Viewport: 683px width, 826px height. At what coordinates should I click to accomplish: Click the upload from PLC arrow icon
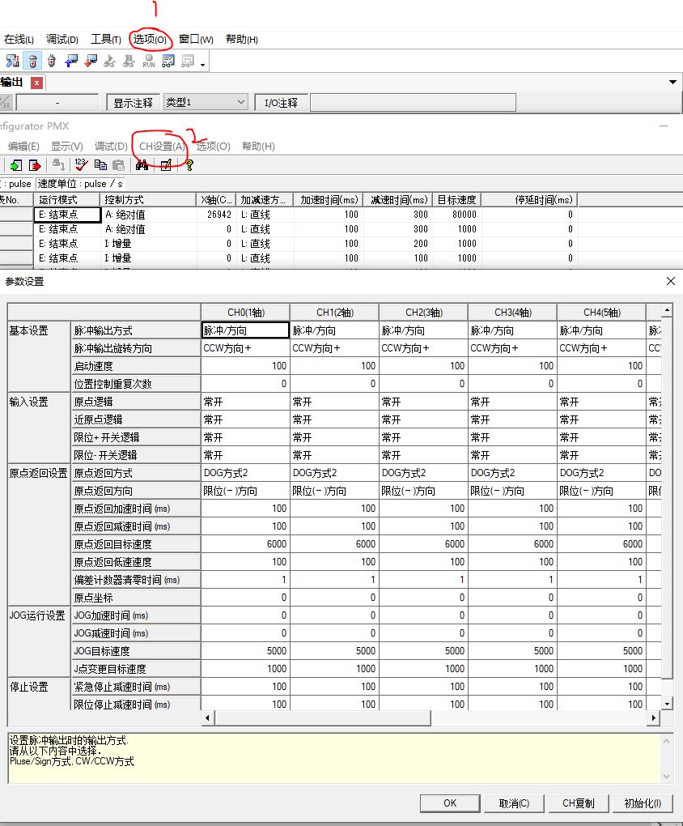tap(71, 61)
